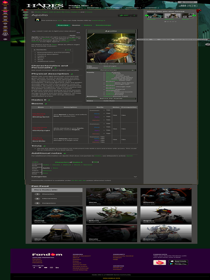Switch to the Quotes tab

(x=76, y=25)
